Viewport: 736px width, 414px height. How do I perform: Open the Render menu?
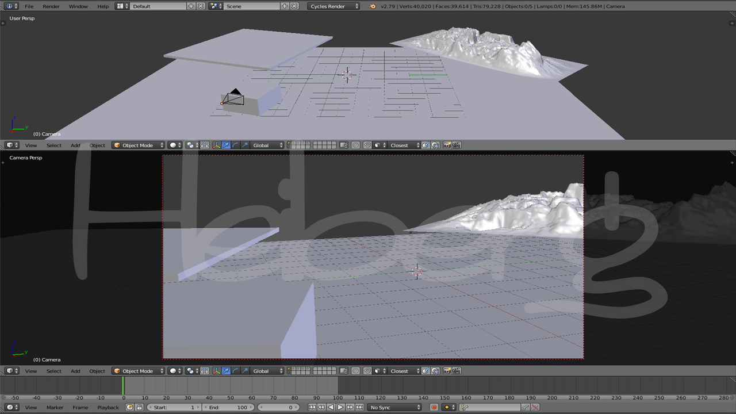point(51,6)
